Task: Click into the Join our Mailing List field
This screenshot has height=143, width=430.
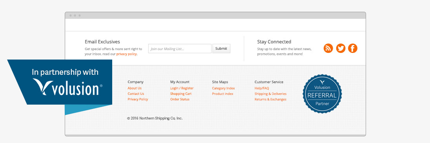Action: [x=180, y=49]
